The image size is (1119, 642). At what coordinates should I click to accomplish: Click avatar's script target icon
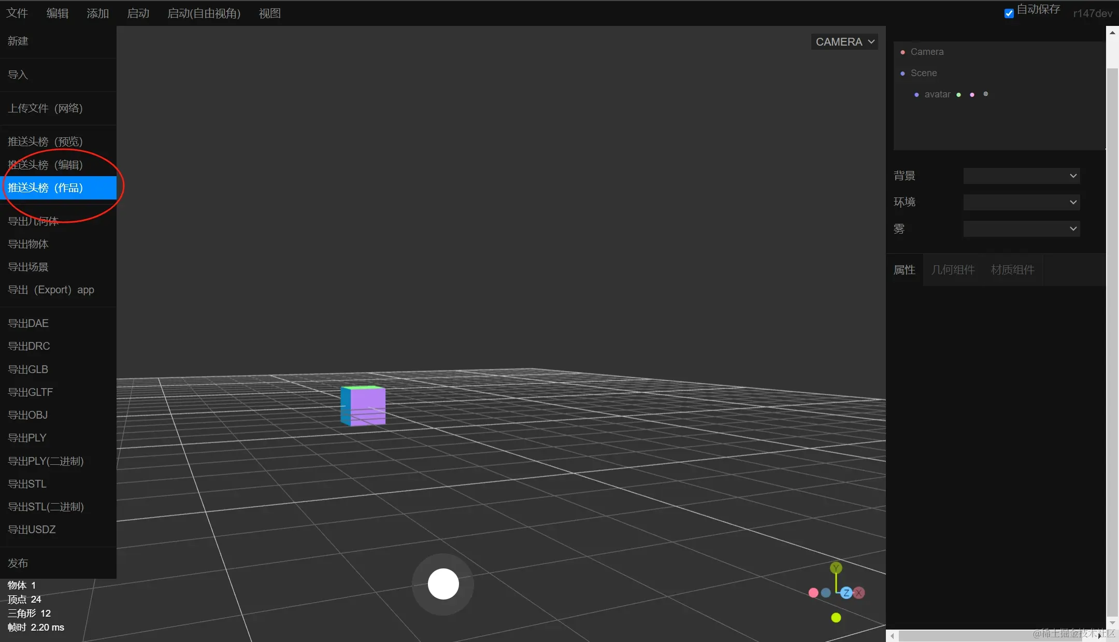[985, 94]
